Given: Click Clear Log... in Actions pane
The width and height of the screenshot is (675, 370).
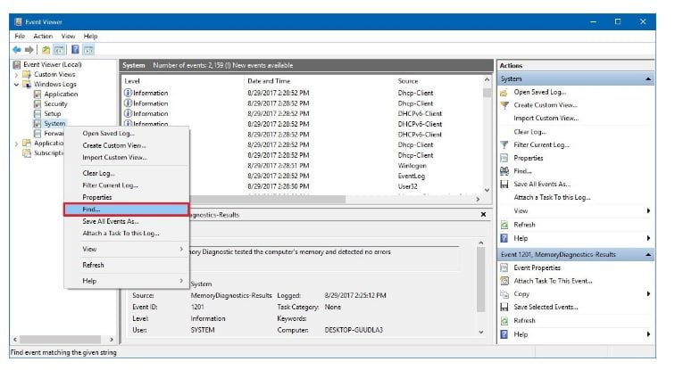Looking at the screenshot, I should point(530,132).
